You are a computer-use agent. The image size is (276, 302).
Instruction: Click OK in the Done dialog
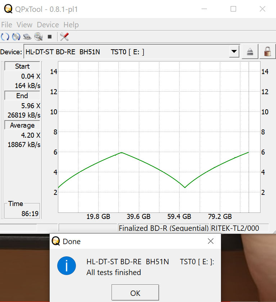coord(135,293)
